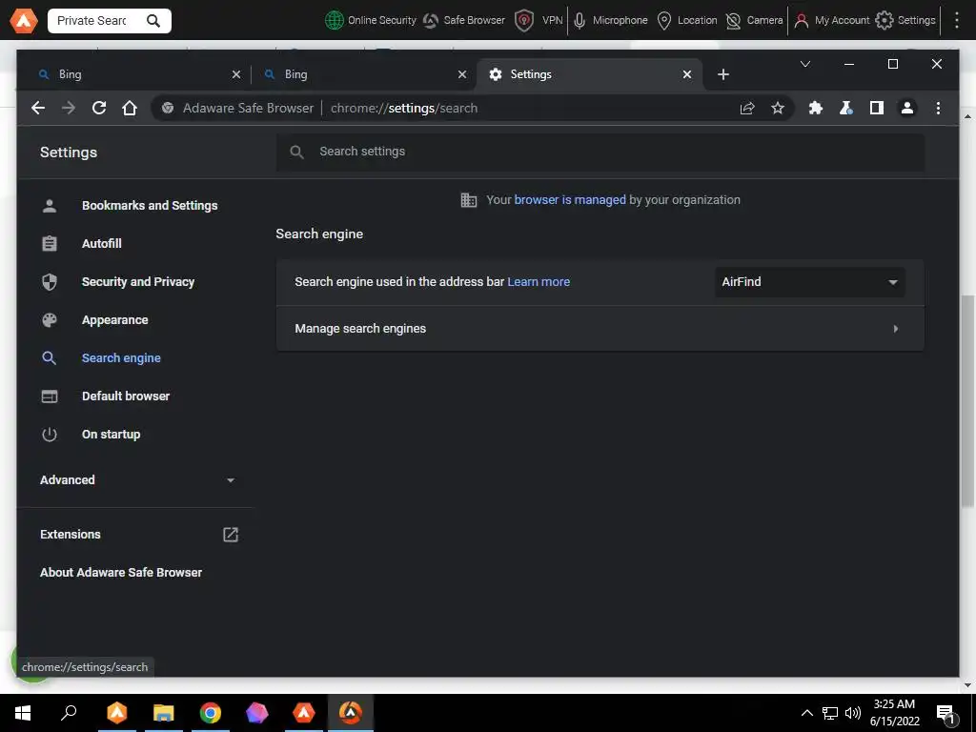Screen dimensions: 976x732
Task: Open About Adaware Safe Browser
Action: 121,573
